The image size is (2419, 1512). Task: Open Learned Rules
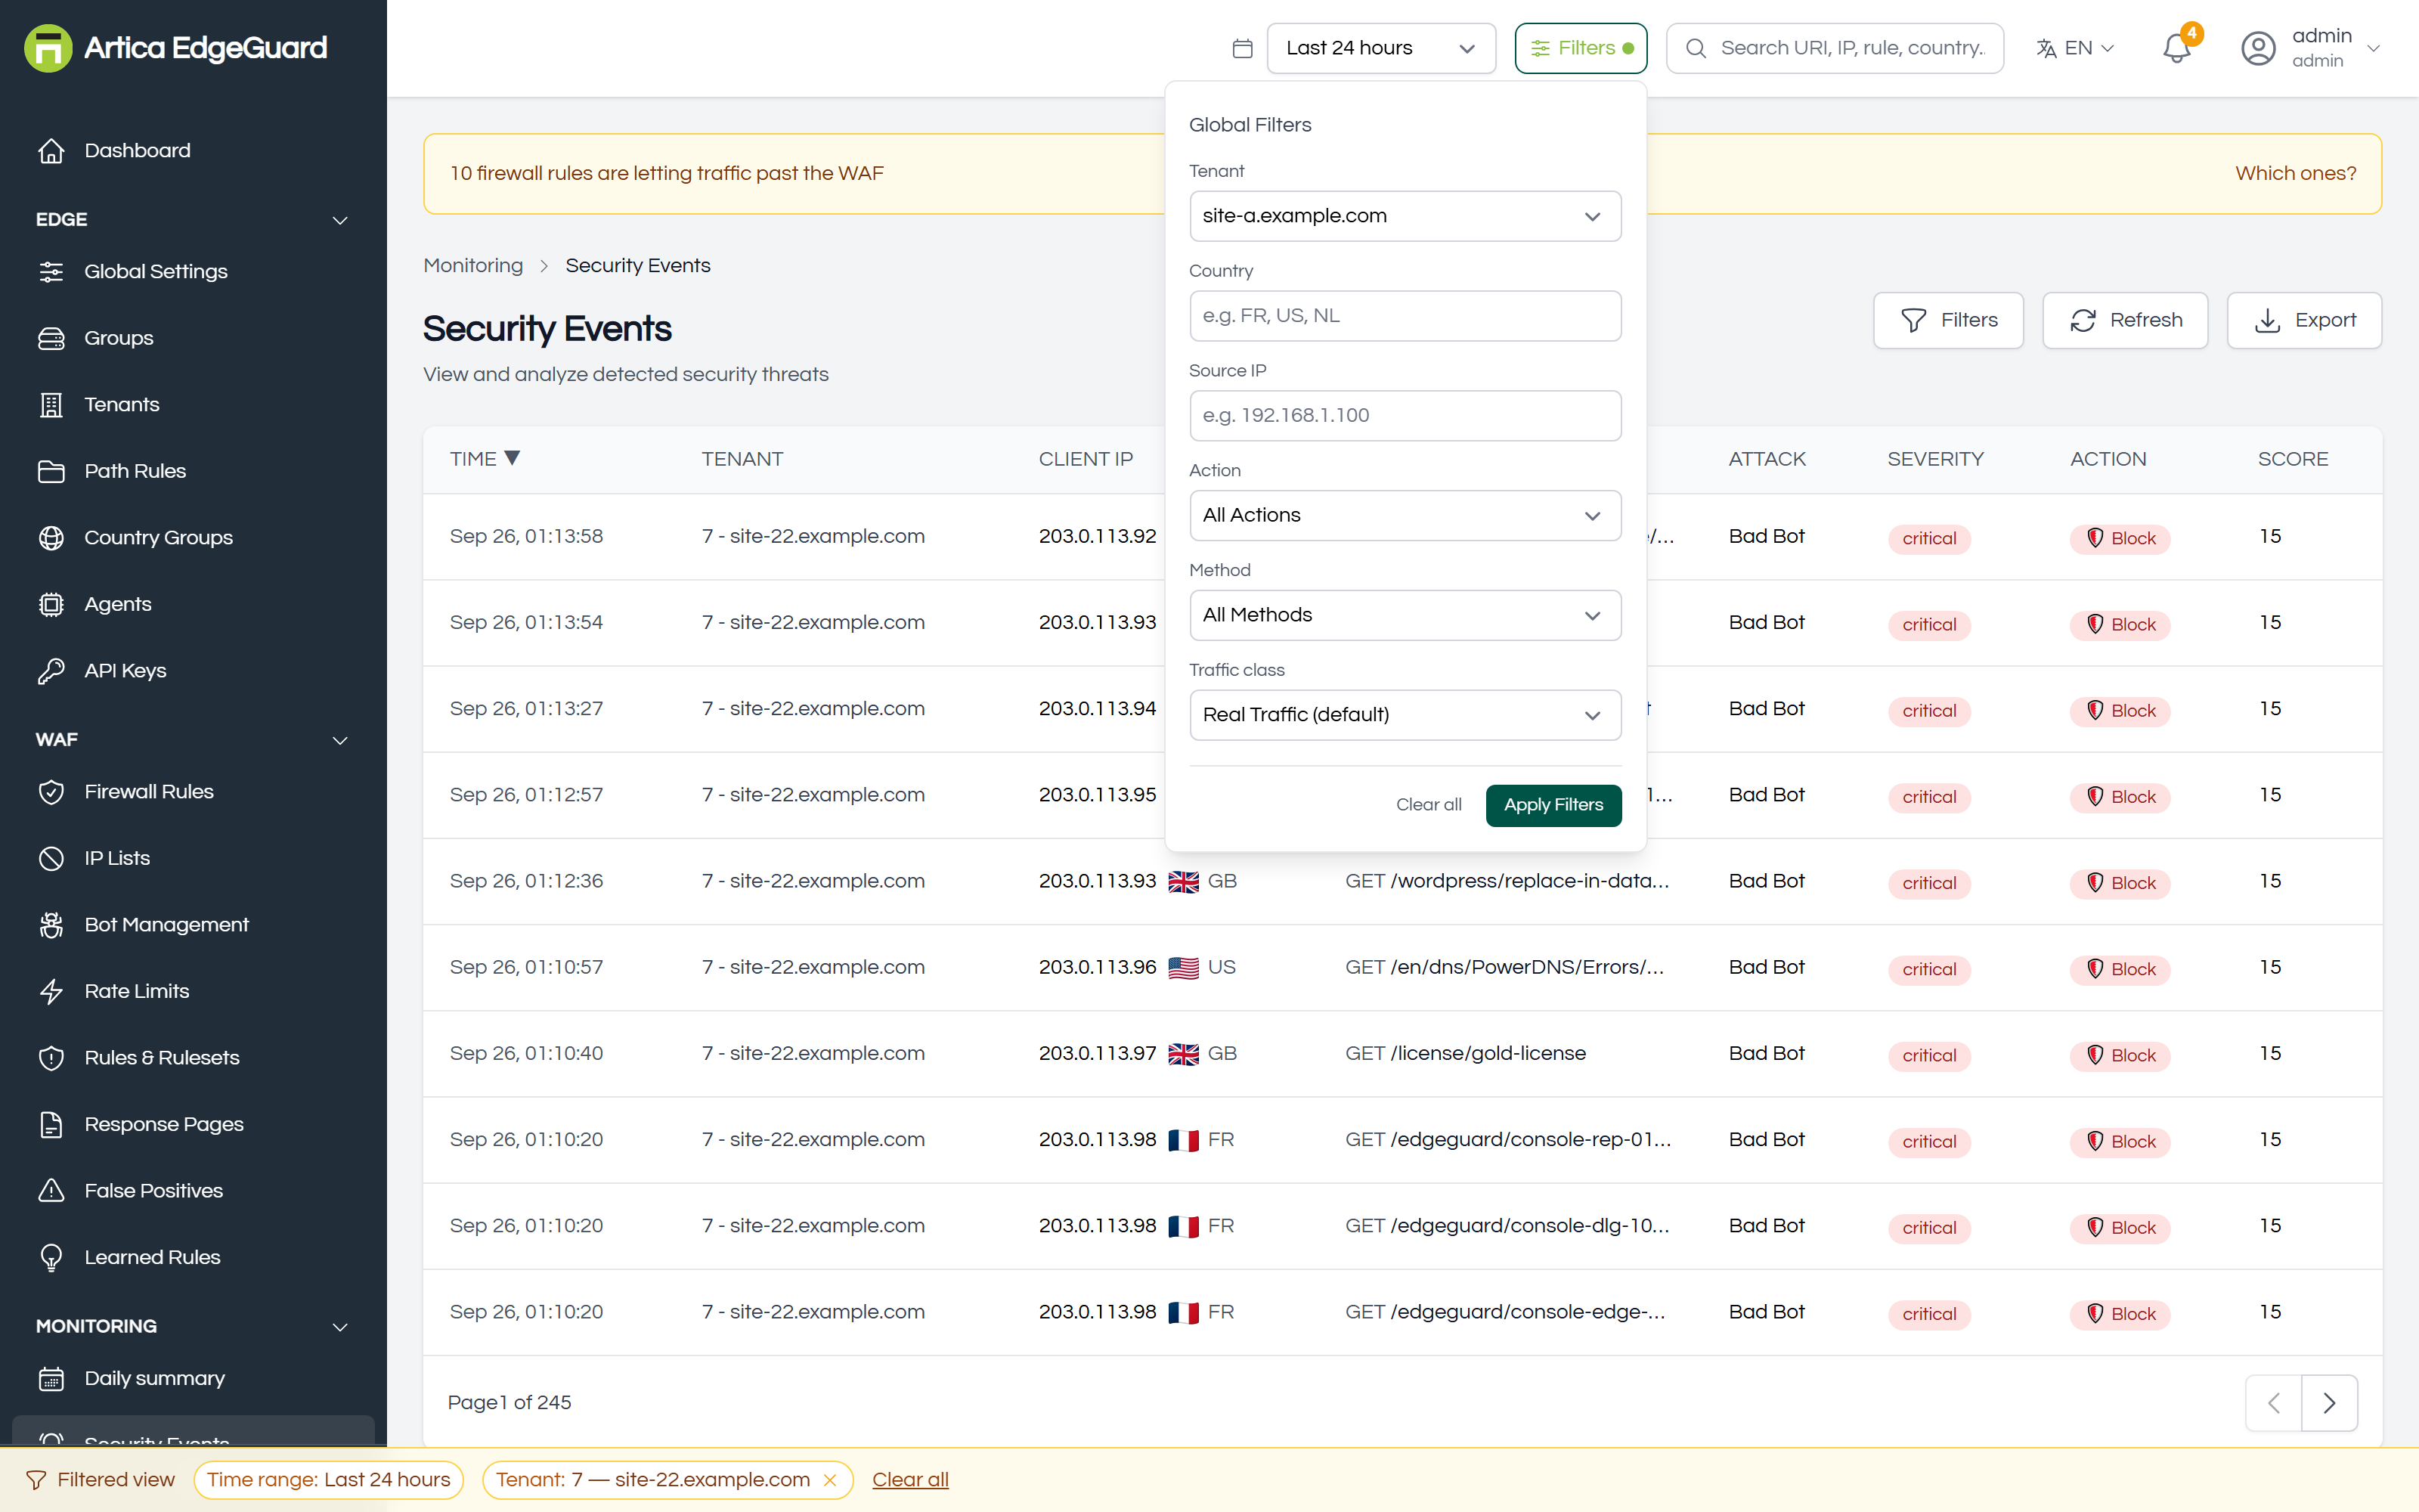pyautogui.click(x=193, y=1257)
